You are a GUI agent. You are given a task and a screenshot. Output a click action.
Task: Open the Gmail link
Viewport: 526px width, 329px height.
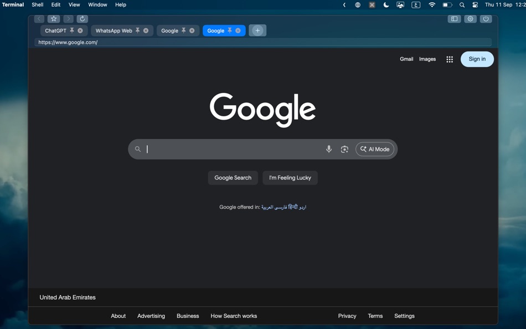point(406,59)
